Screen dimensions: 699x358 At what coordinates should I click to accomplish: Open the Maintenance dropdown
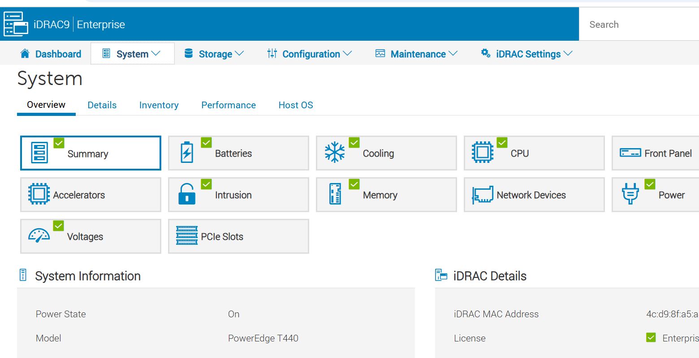click(x=418, y=54)
